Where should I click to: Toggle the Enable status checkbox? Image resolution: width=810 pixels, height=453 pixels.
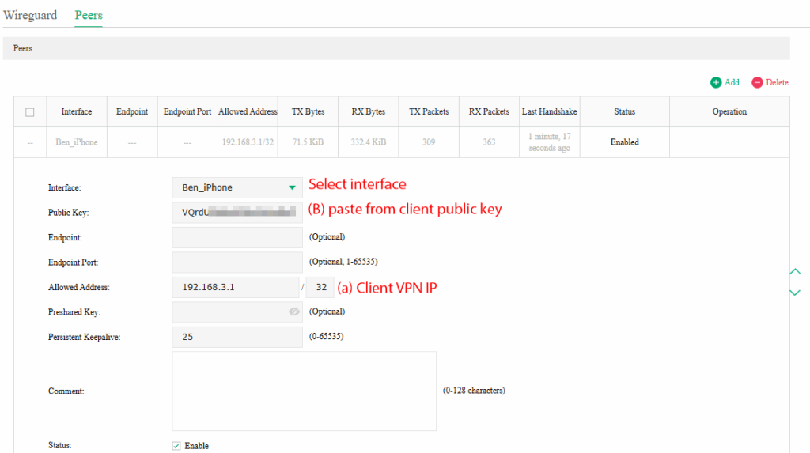[x=176, y=446]
